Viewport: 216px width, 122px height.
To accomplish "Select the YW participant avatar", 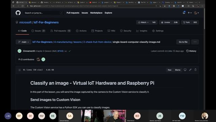I will [182, 116].
